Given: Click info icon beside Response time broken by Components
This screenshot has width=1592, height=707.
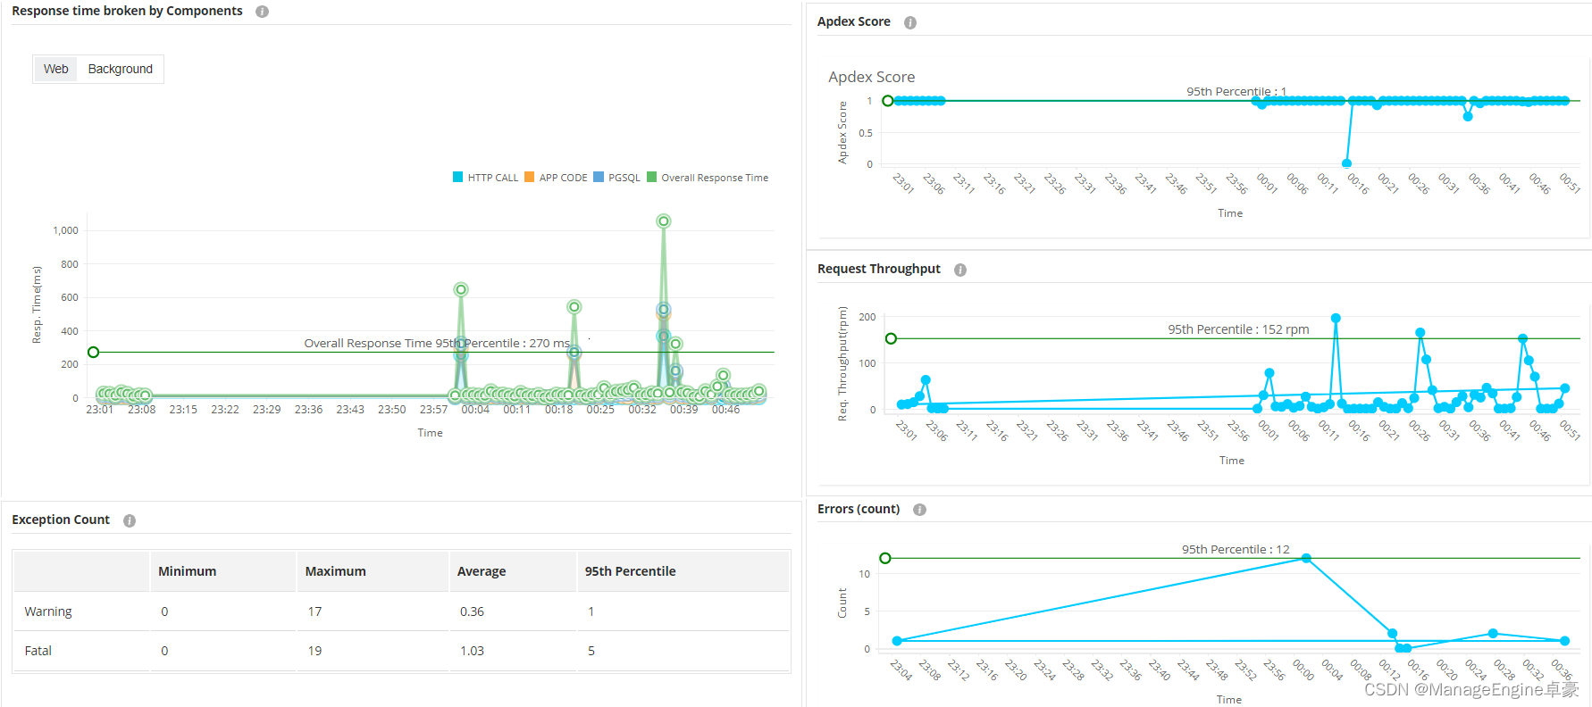Looking at the screenshot, I should pyautogui.click(x=262, y=12).
